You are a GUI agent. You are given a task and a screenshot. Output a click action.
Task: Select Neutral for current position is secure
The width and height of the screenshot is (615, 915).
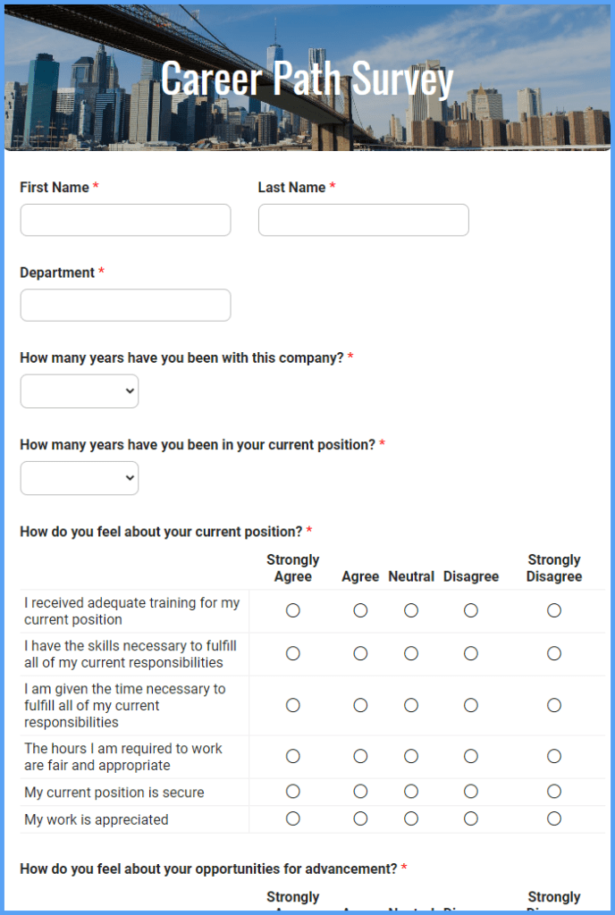(x=410, y=791)
